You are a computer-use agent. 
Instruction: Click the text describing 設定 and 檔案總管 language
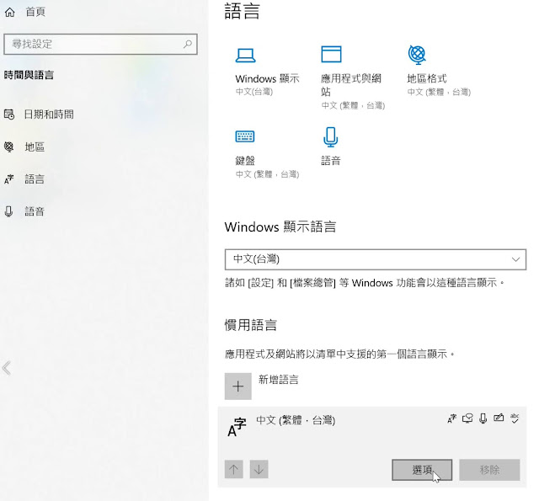click(365, 283)
